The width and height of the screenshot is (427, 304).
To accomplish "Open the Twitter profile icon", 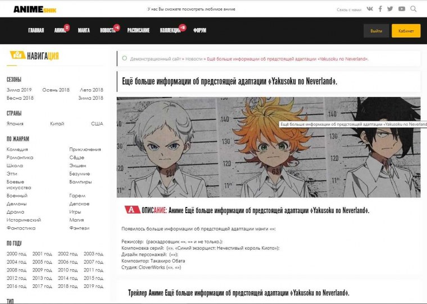I will pos(390,9).
